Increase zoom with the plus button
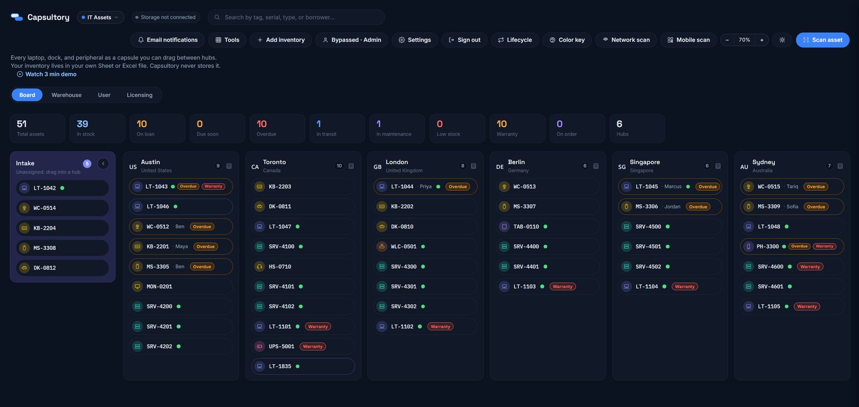This screenshot has width=859, height=407. [x=762, y=40]
